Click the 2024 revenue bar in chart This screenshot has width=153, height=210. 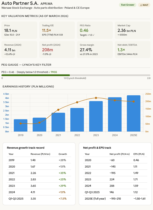tap(115, 114)
